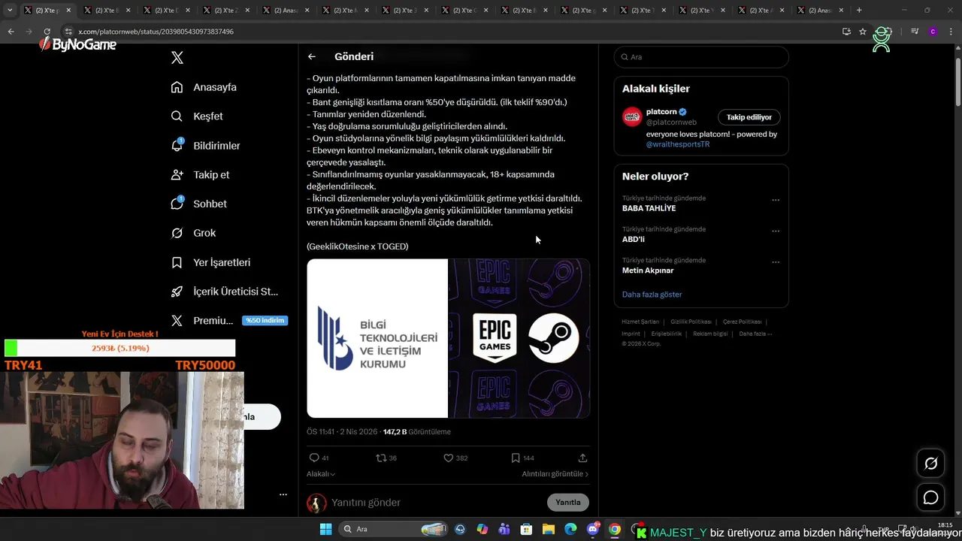Click the Ara search box on X

701,57
